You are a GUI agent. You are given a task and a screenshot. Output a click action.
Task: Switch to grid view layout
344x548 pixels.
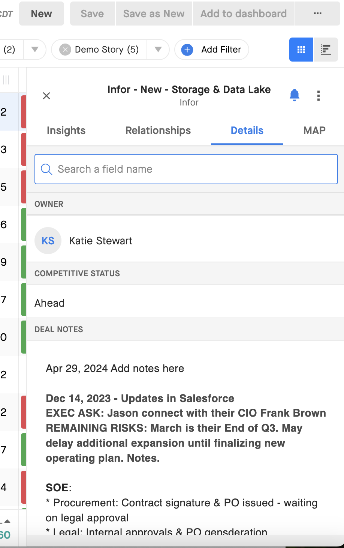point(301,49)
